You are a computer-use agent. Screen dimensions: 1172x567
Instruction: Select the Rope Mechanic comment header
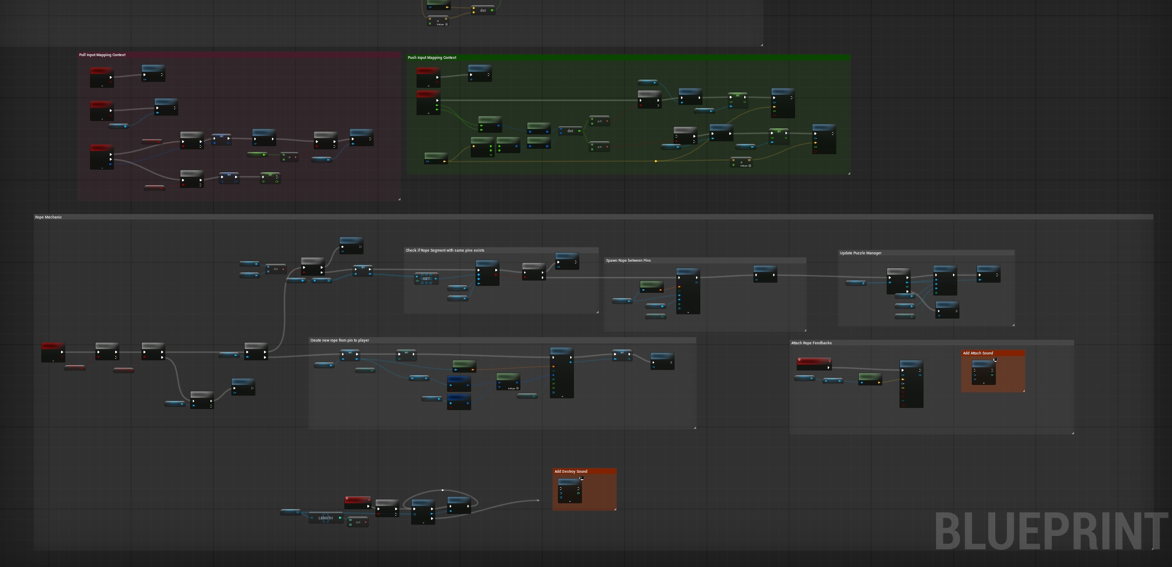[x=48, y=217]
